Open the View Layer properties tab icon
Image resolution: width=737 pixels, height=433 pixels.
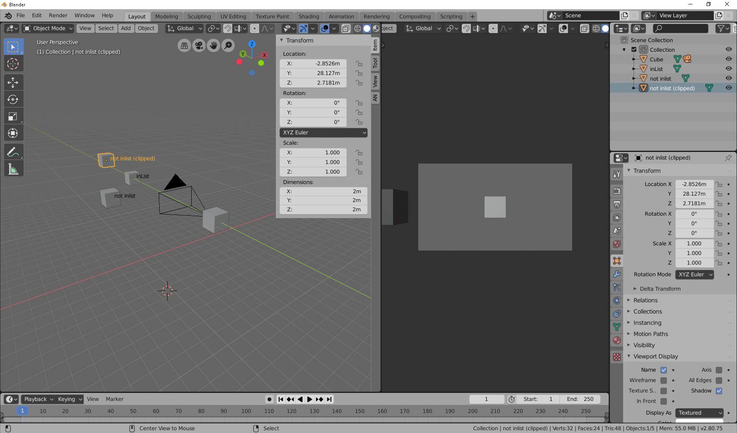pyautogui.click(x=617, y=217)
